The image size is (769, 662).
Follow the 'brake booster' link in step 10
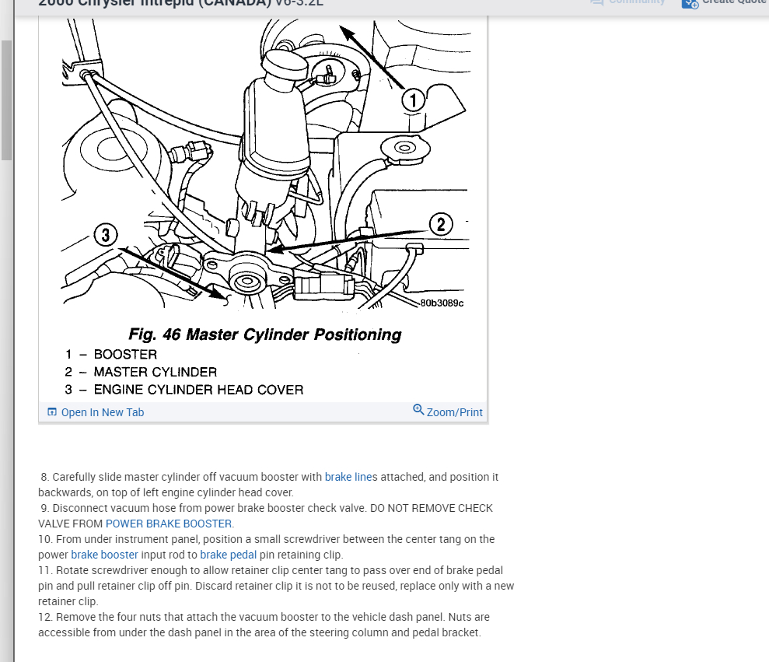point(104,555)
